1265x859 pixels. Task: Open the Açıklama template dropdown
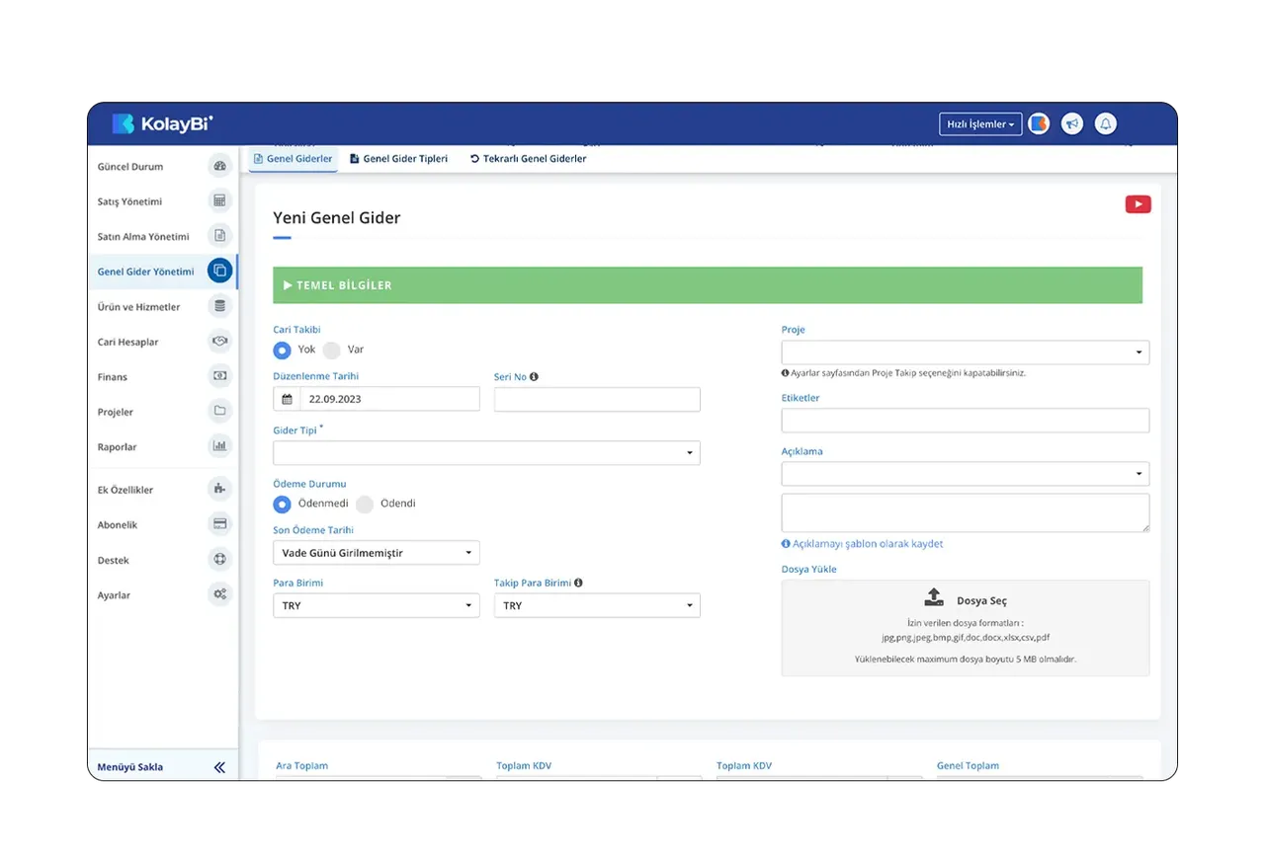pos(966,474)
